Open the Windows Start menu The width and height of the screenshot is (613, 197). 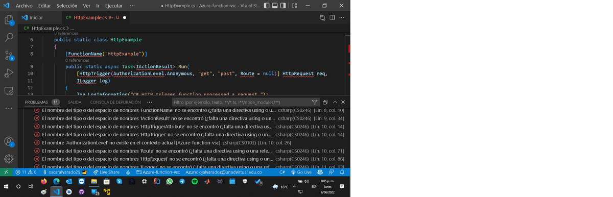click(6, 187)
